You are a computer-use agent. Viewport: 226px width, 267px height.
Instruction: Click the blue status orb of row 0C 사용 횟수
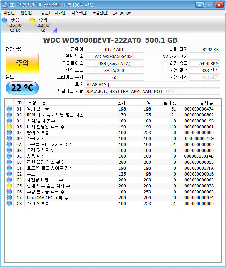[9, 156]
